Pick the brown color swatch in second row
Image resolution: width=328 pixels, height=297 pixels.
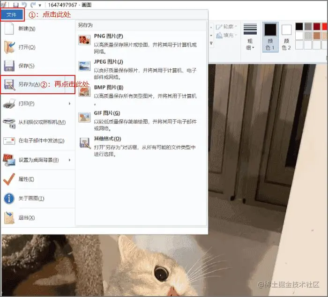point(317,36)
